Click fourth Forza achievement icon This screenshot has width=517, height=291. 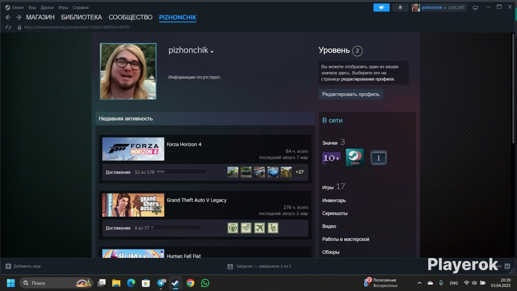[273, 172]
